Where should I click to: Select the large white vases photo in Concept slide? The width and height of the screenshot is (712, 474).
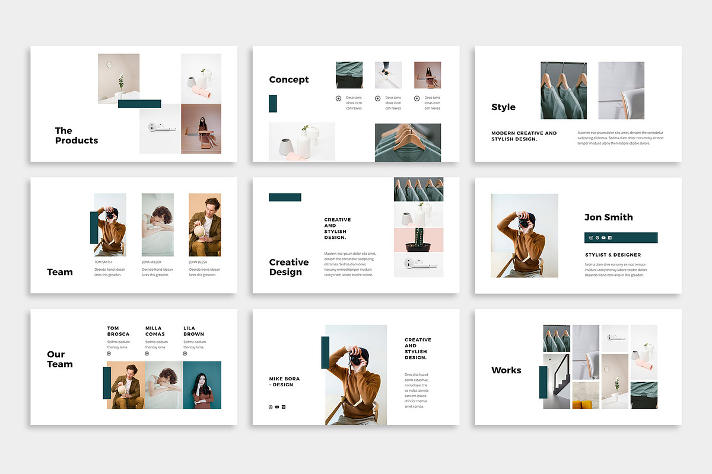click(x=301, y=142)
